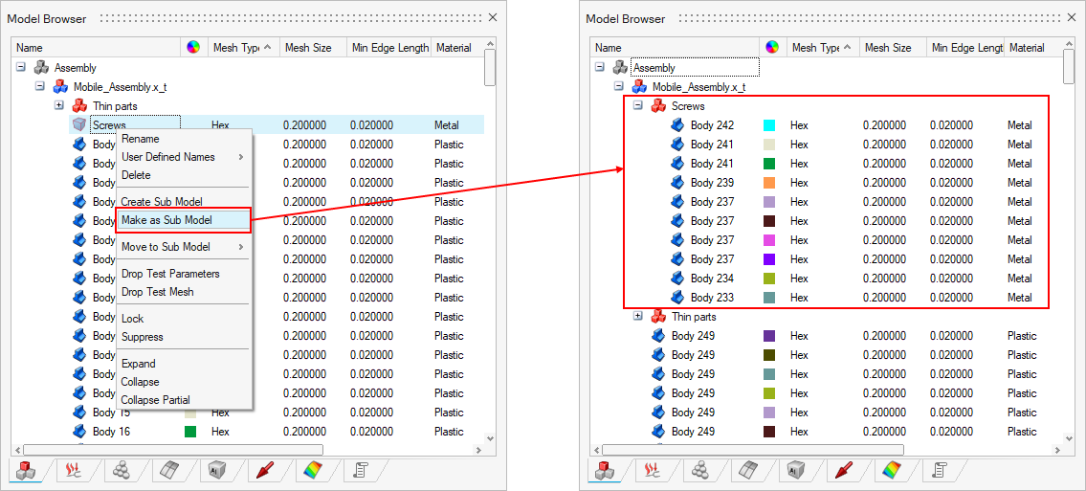1086x491 pixels.
Task: Sort by Mesh Size column in left panel
Action: coord(308,48)
